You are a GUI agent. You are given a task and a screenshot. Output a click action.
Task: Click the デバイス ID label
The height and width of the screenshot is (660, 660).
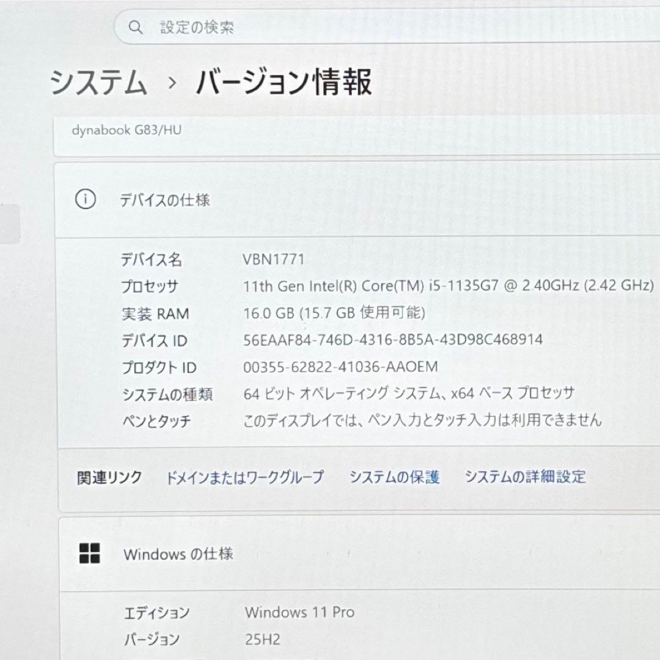155,340
